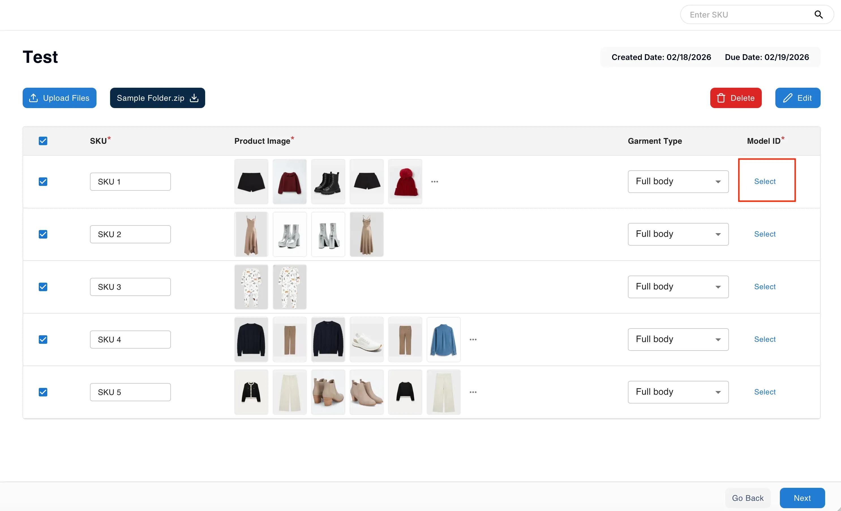Open the first navy sweater thumbnail in SKU 4

[x=251, y=339]
